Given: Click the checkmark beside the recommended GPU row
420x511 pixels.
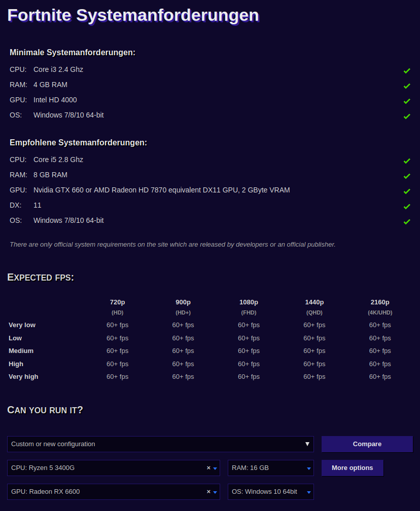Looking at the screenshot, I should pos(407,191).
